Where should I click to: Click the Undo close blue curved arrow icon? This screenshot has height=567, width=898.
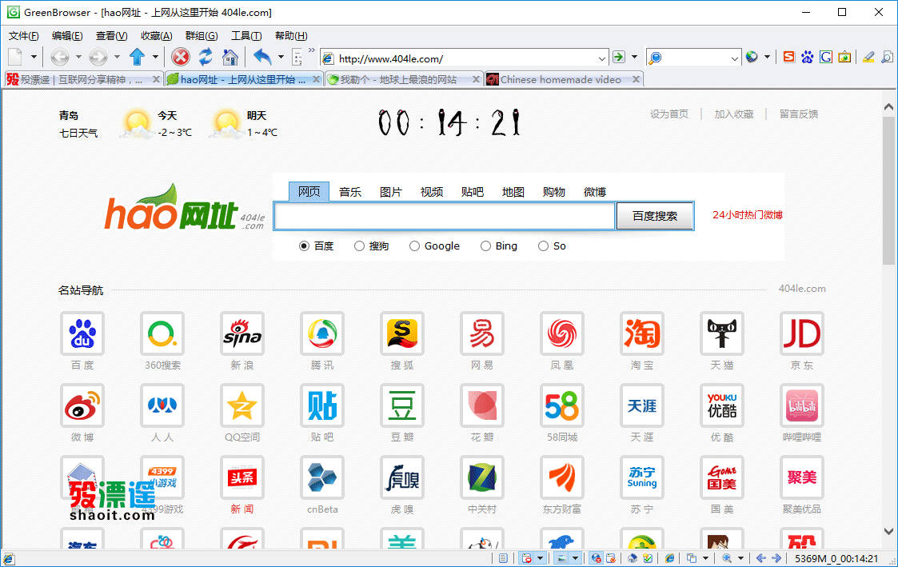pos(262,57)
